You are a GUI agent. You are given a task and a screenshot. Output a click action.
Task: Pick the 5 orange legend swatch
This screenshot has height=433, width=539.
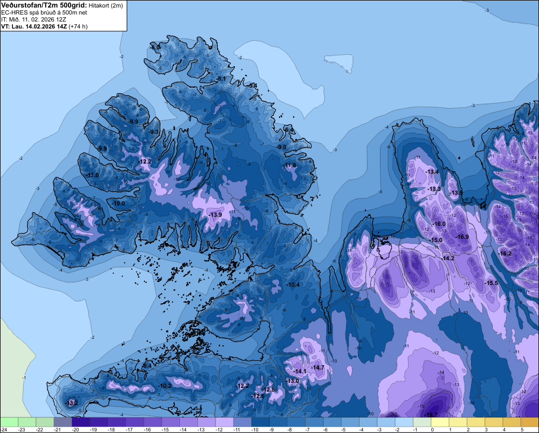(530, 422)
